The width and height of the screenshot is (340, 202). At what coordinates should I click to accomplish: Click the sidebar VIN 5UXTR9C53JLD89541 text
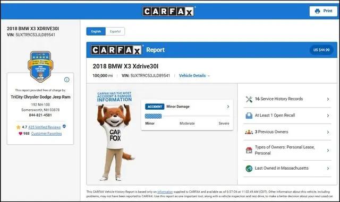[31, 35]
